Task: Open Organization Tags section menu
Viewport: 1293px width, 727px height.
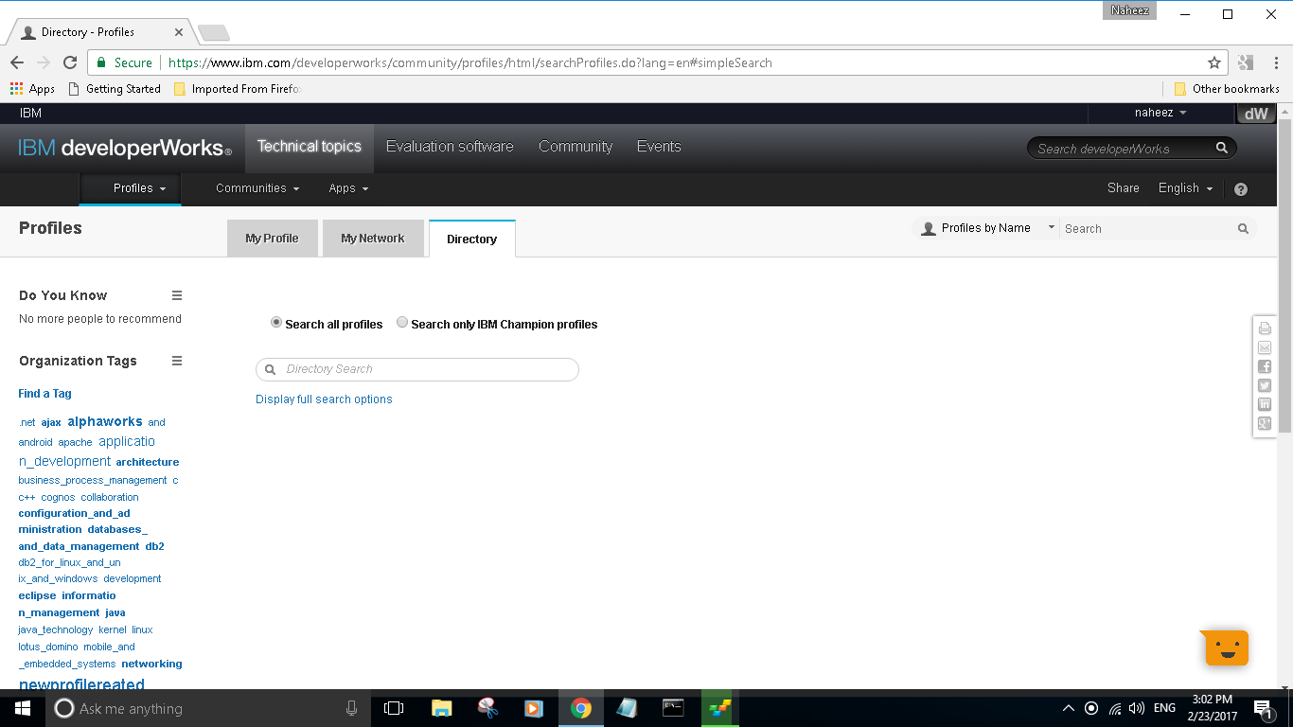Action: click(x=177, y=361)
